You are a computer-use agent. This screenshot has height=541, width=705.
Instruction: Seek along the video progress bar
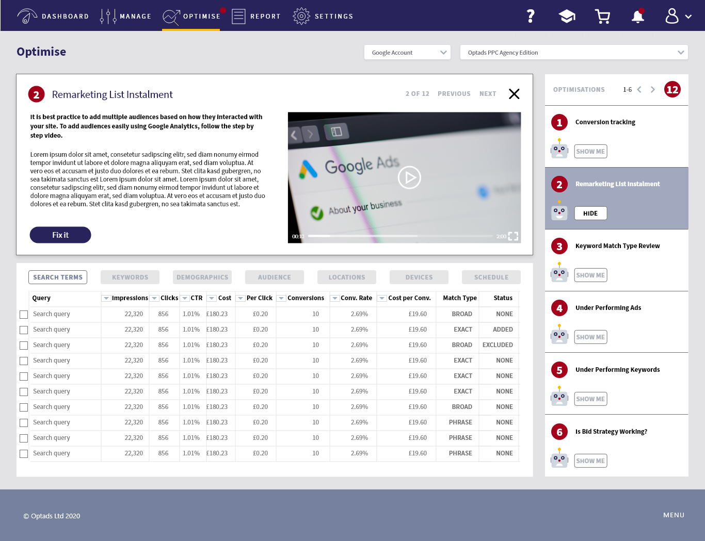tap(400, 236)
